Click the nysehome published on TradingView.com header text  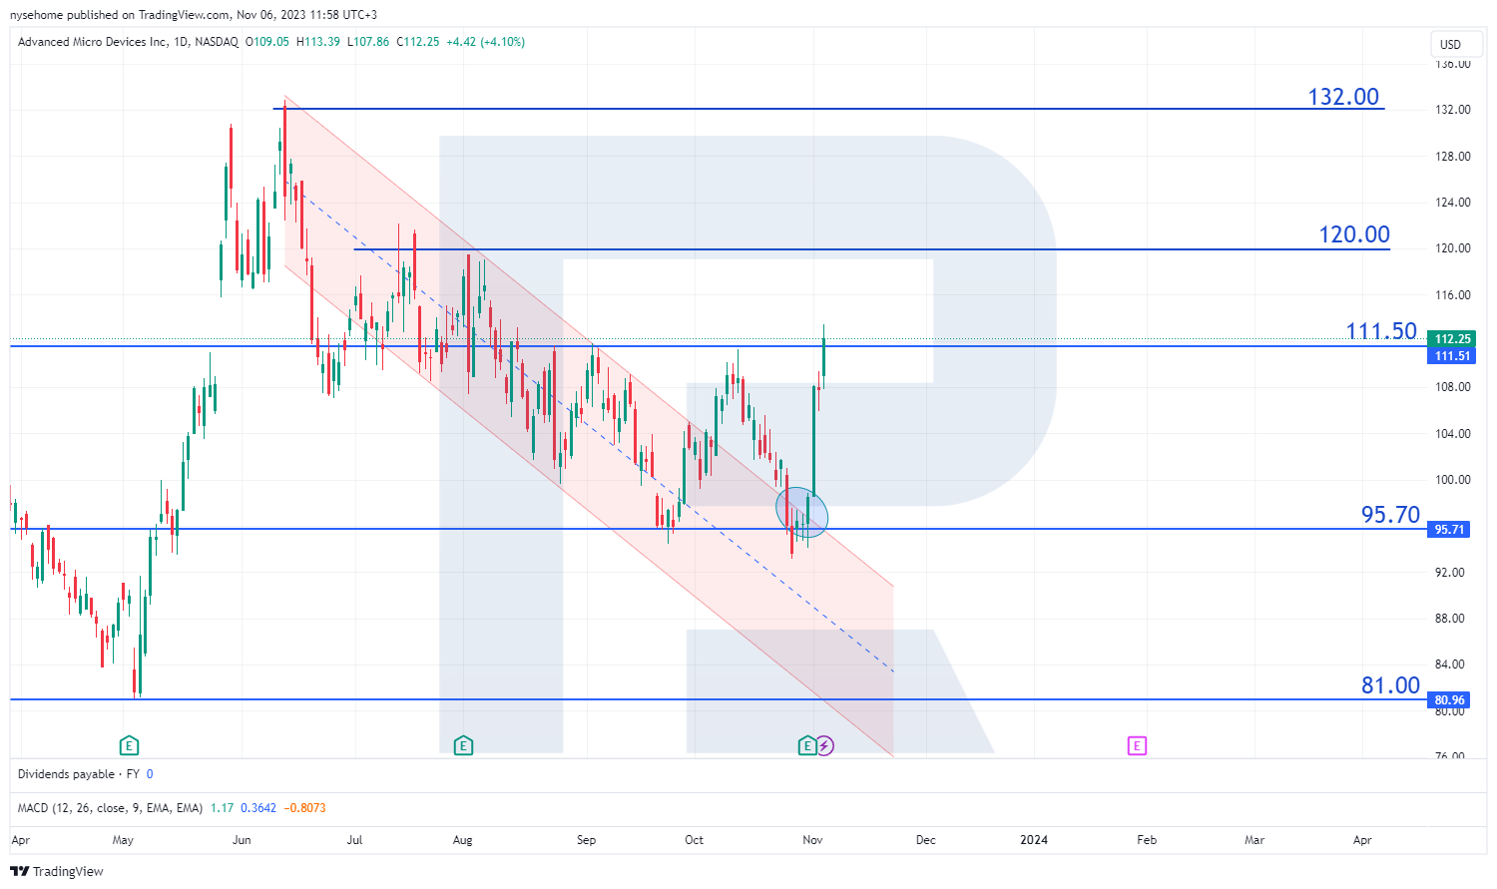(119, 15)
